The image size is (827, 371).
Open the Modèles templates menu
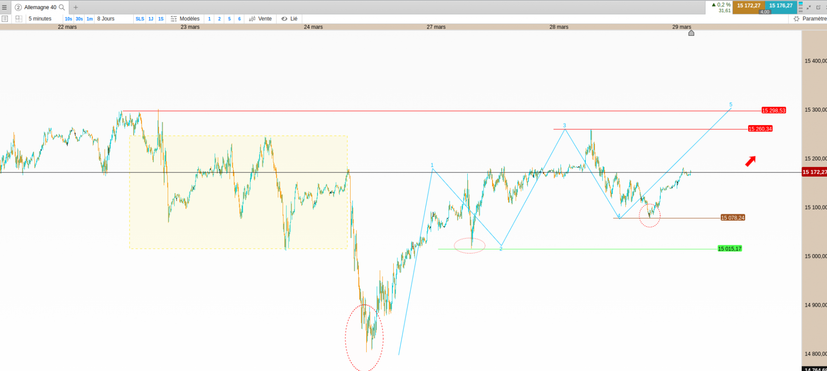[x=189, y=19]
